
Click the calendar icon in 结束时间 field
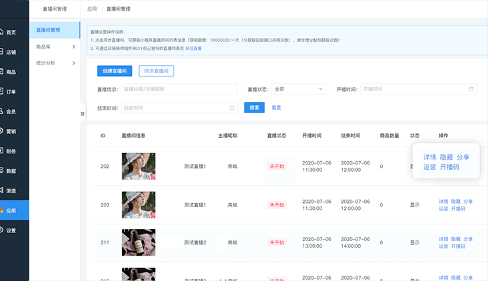click(232, 108)
